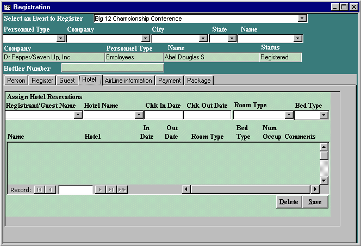Click the Abel Douglas S name field
Screen dimensions: 361x246
(x=211, y=57)
